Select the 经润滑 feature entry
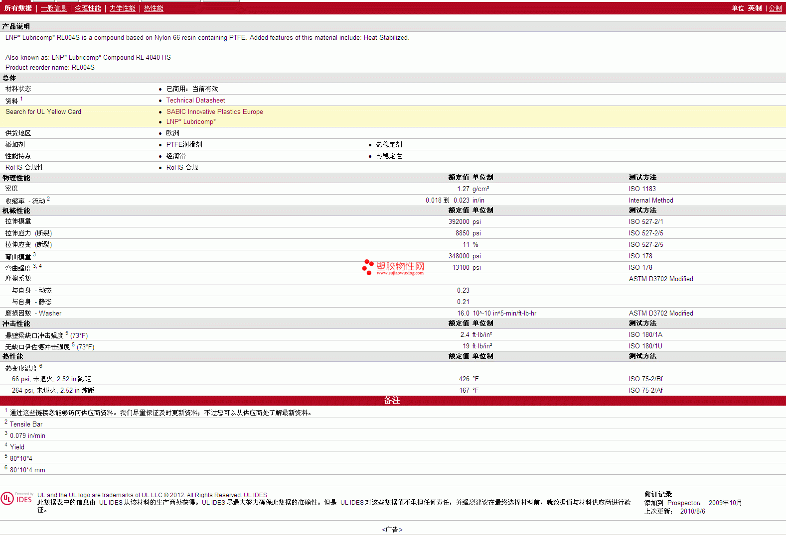The image size is (786, 535). coord(176,156)
